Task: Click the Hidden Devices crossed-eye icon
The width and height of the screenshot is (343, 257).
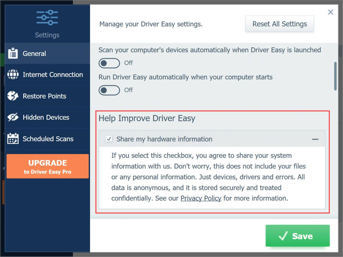Action: click(x=13, y=117)
